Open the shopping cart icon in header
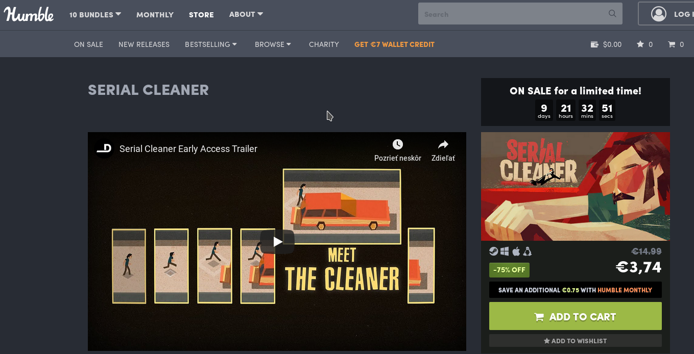This screenshot has width=694, height=354. point(672,44)
